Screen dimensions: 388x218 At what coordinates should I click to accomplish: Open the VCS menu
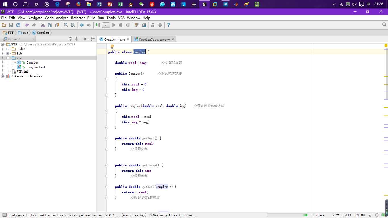pyautogui.click(x=121, y=18)
